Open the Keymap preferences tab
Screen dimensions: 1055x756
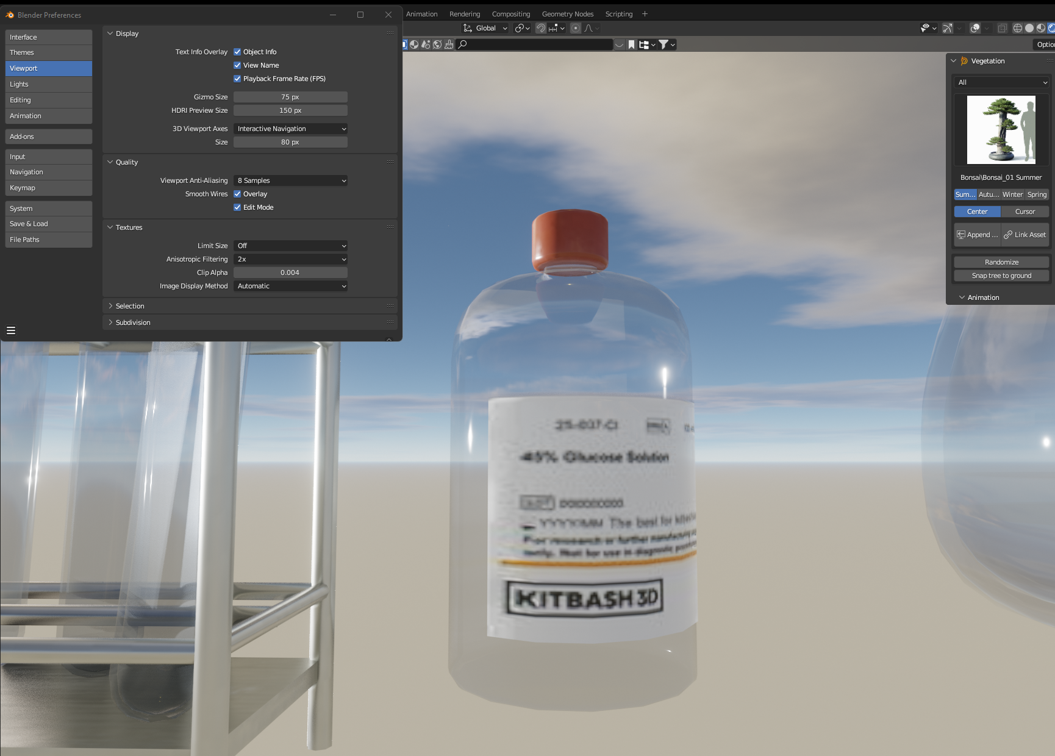49,188
